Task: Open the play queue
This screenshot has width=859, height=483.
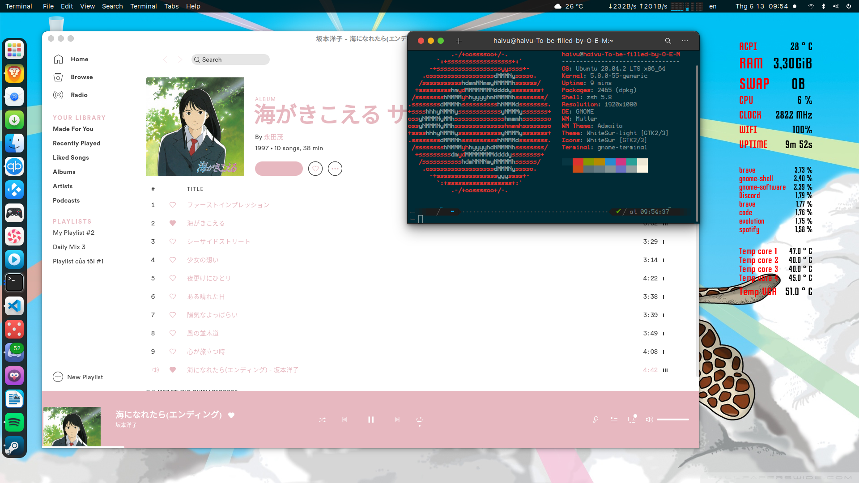Action: (x=614, y=419)
